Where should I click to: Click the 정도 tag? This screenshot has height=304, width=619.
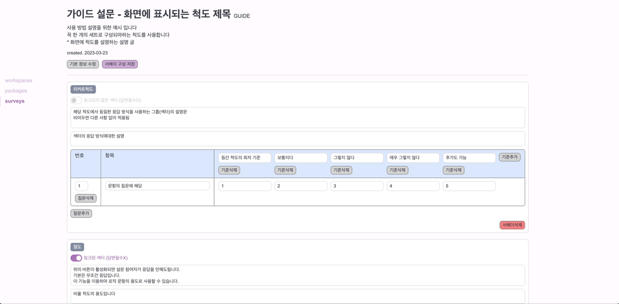[77, 247]
